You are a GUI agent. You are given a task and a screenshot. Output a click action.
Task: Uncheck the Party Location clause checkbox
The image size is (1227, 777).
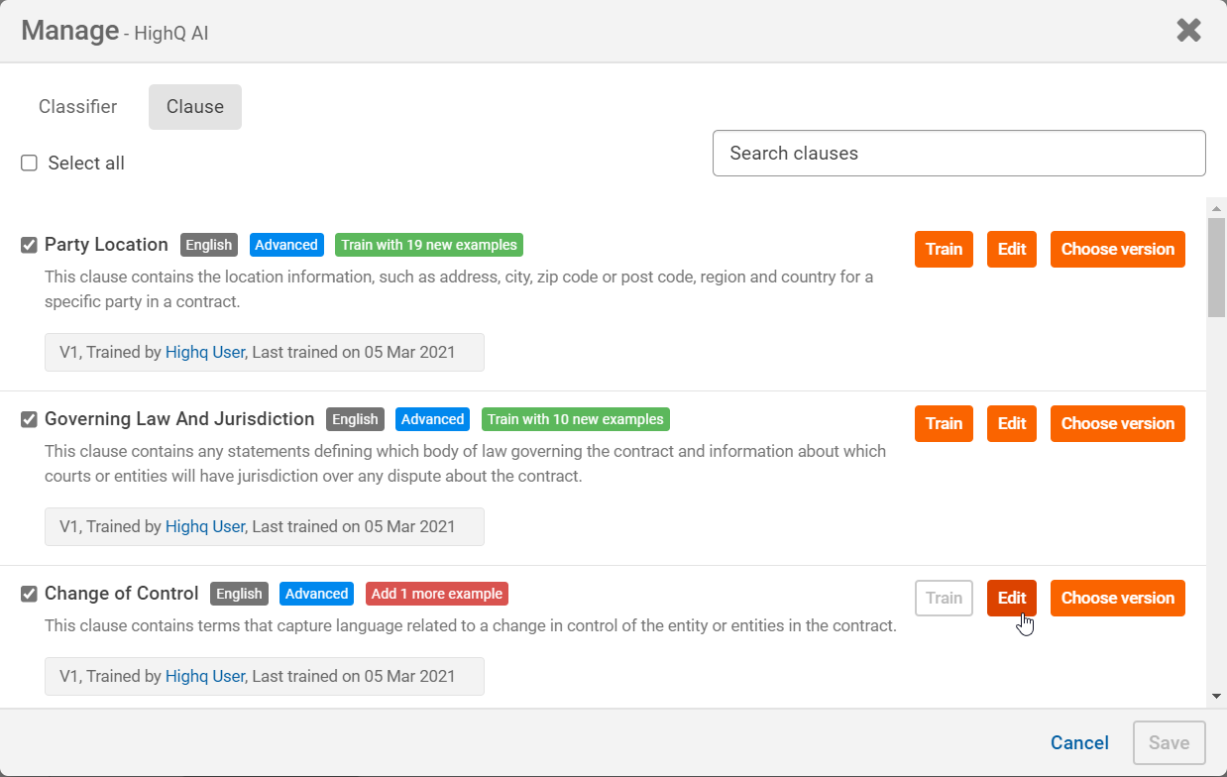coord(30,245)
